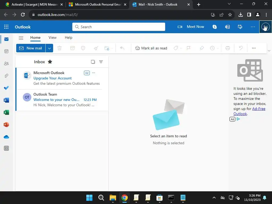Open the app launcher waffle icon
This screenshot has width=272, height=204.
click(6, 27)
